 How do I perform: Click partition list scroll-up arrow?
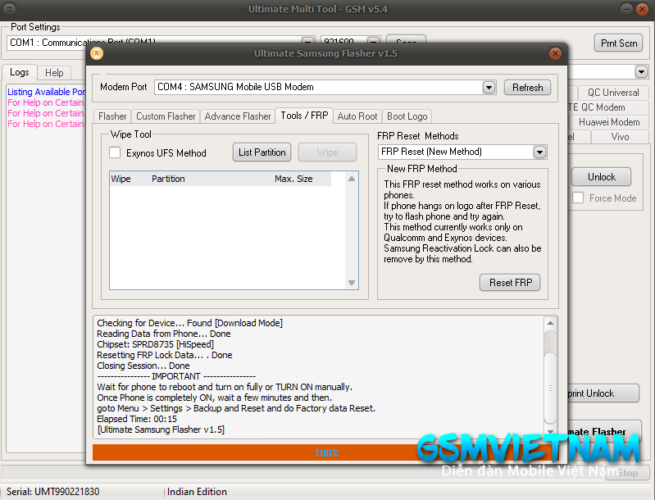[352, 179]
